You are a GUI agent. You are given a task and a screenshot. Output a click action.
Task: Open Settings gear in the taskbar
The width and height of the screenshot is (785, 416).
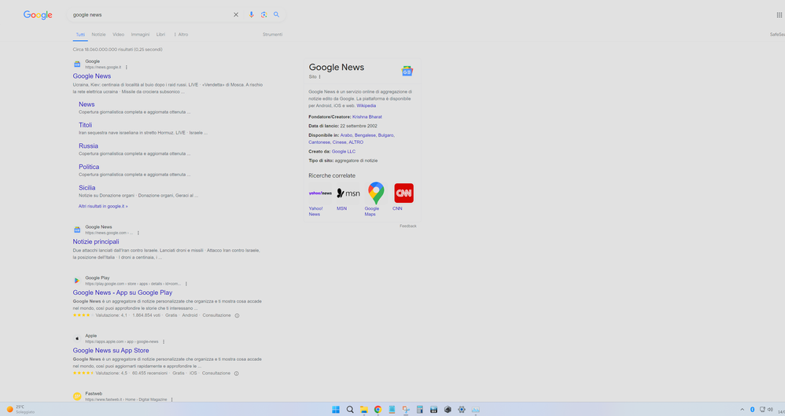click(x=462, y=410)
